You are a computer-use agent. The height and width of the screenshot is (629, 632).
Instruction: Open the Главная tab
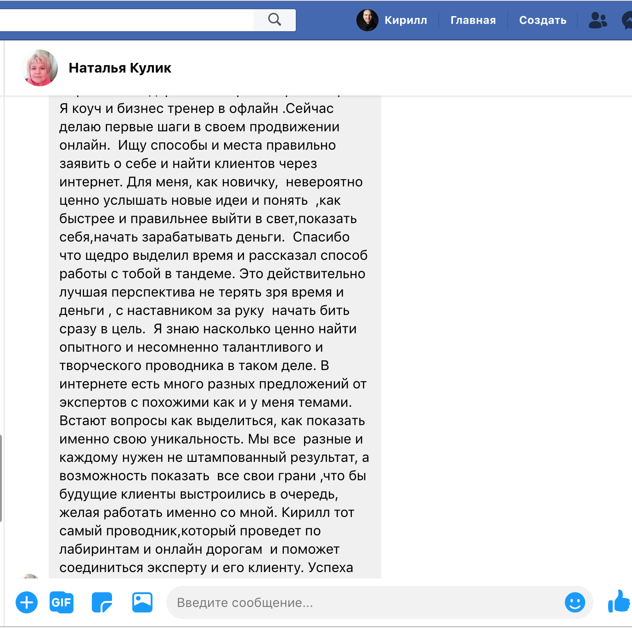click(x=473, y=20)
